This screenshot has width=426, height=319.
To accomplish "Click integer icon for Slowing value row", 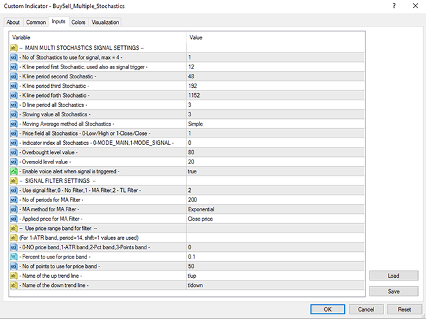I will tap(13, 114).
